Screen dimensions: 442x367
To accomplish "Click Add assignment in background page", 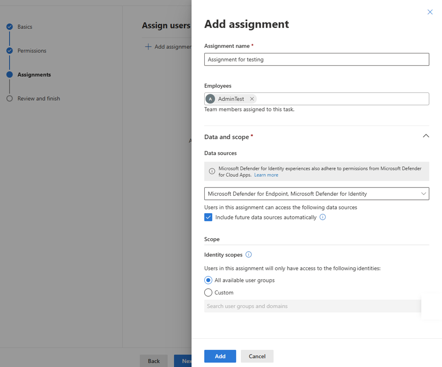I will (168, 46).
